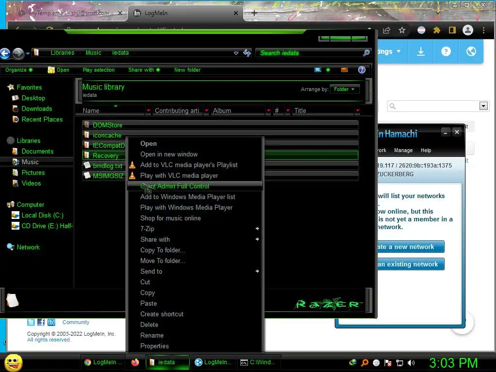This screenshot has height=372, width=496.
Task: Open Recent Places in navigation pane
Action: (42, 119)
